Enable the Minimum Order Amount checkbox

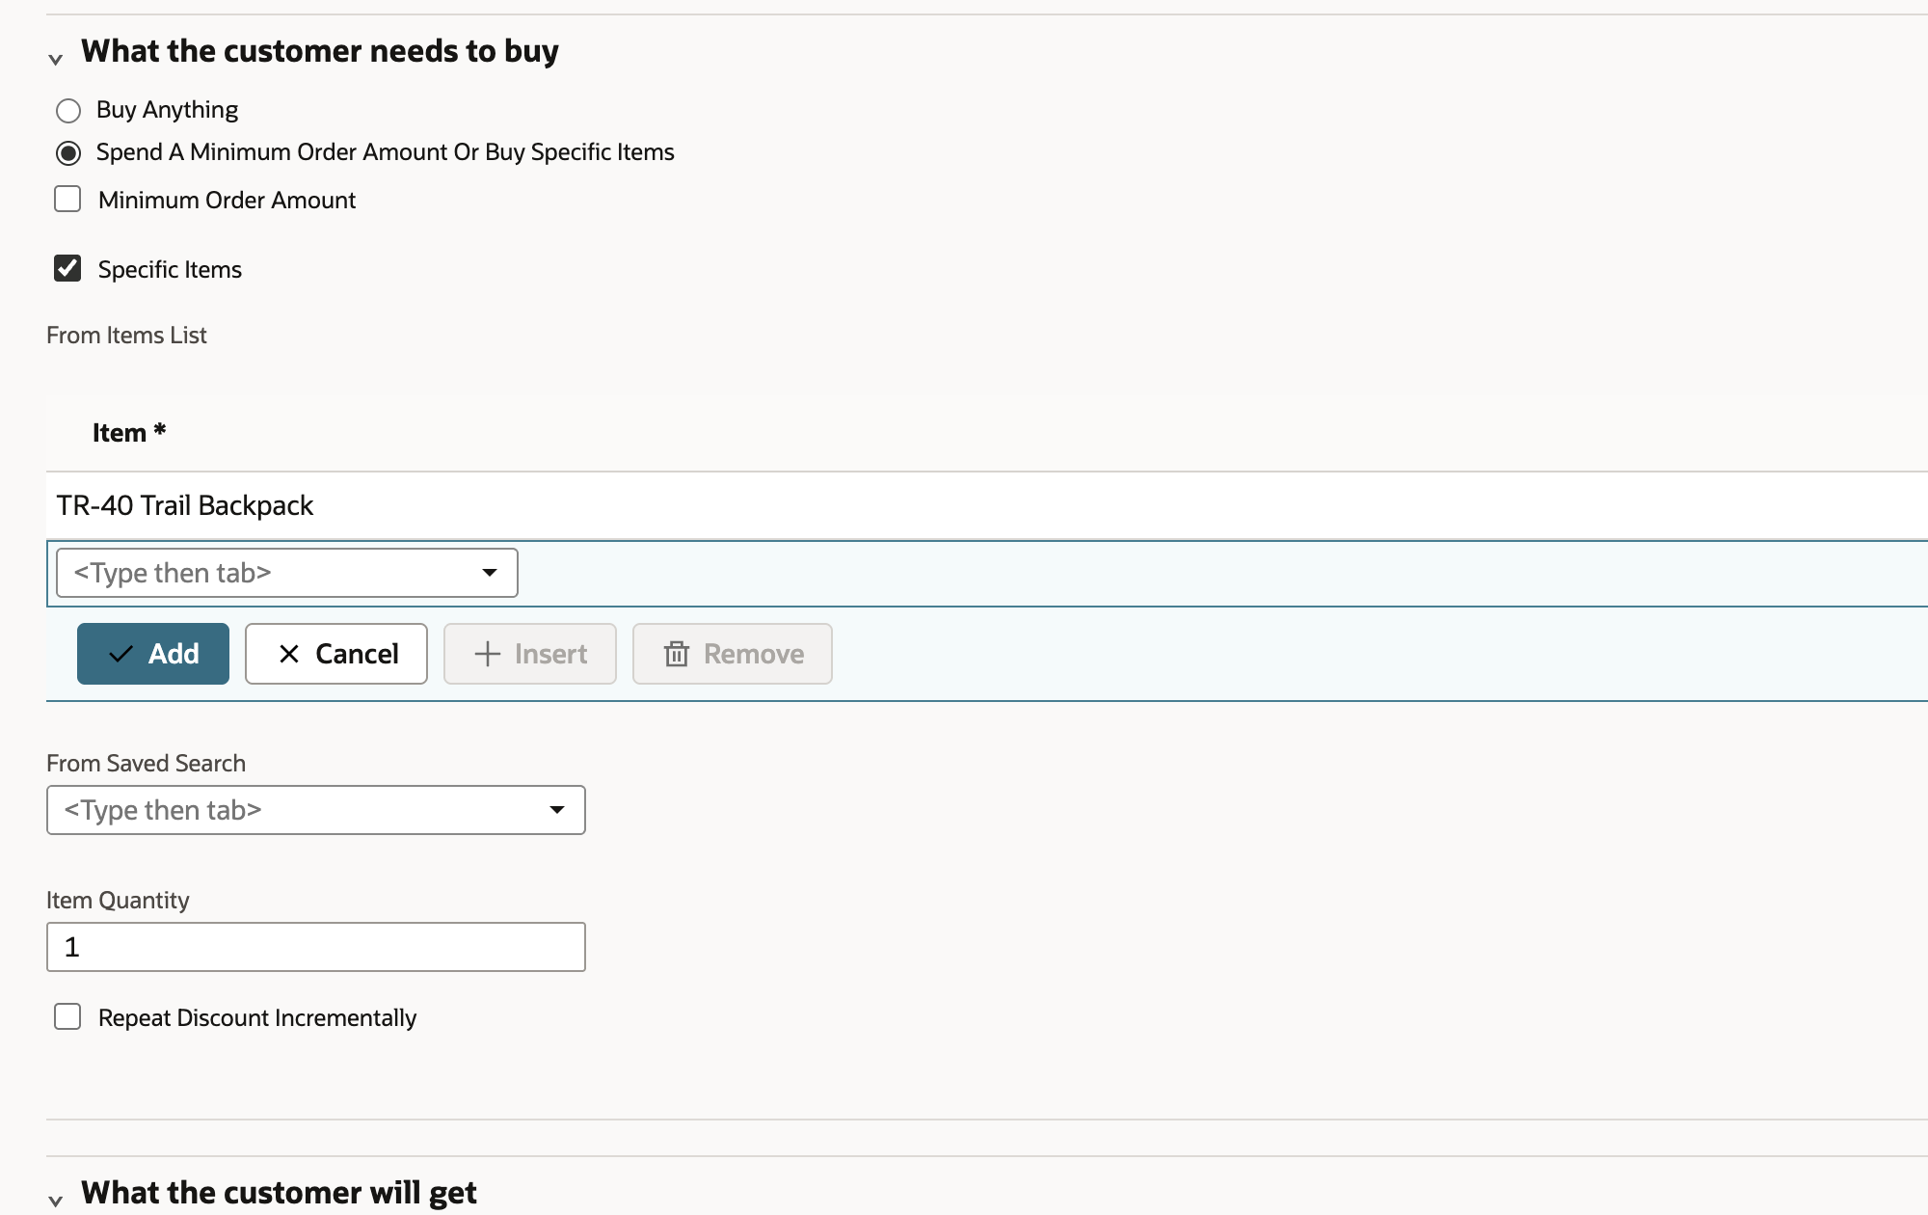tap(67, 200)
